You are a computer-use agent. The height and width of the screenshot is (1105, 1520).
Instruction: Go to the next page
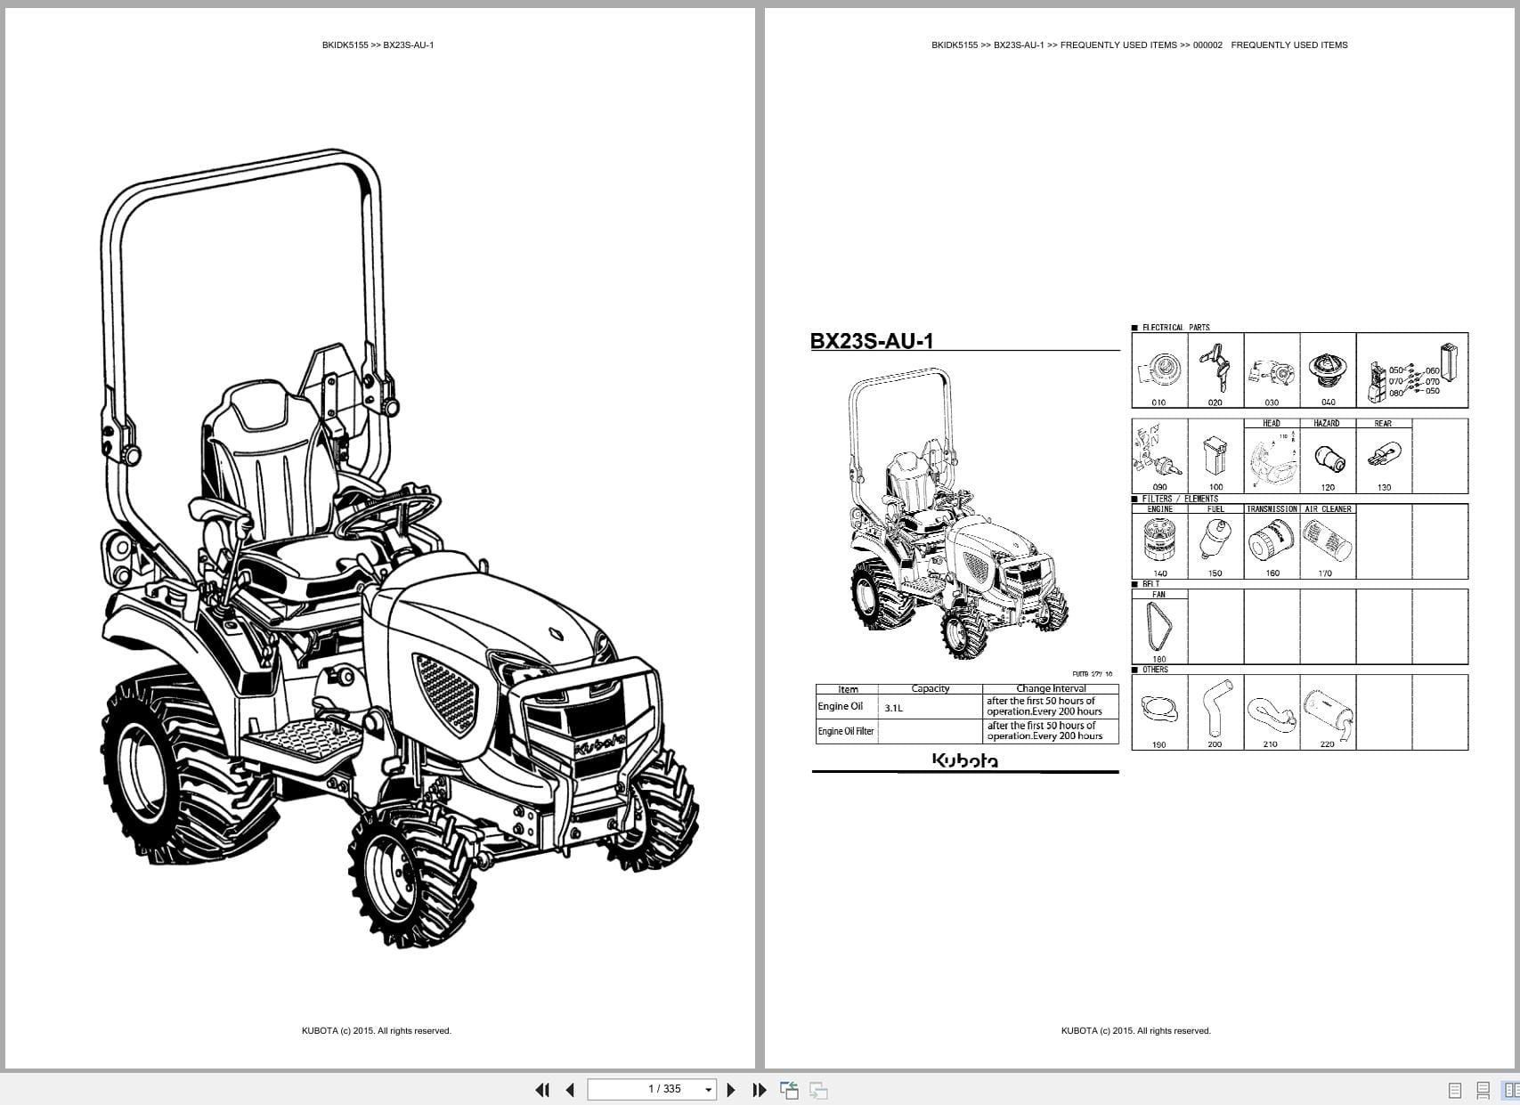pyautogui.click(x=731, y=1090)
